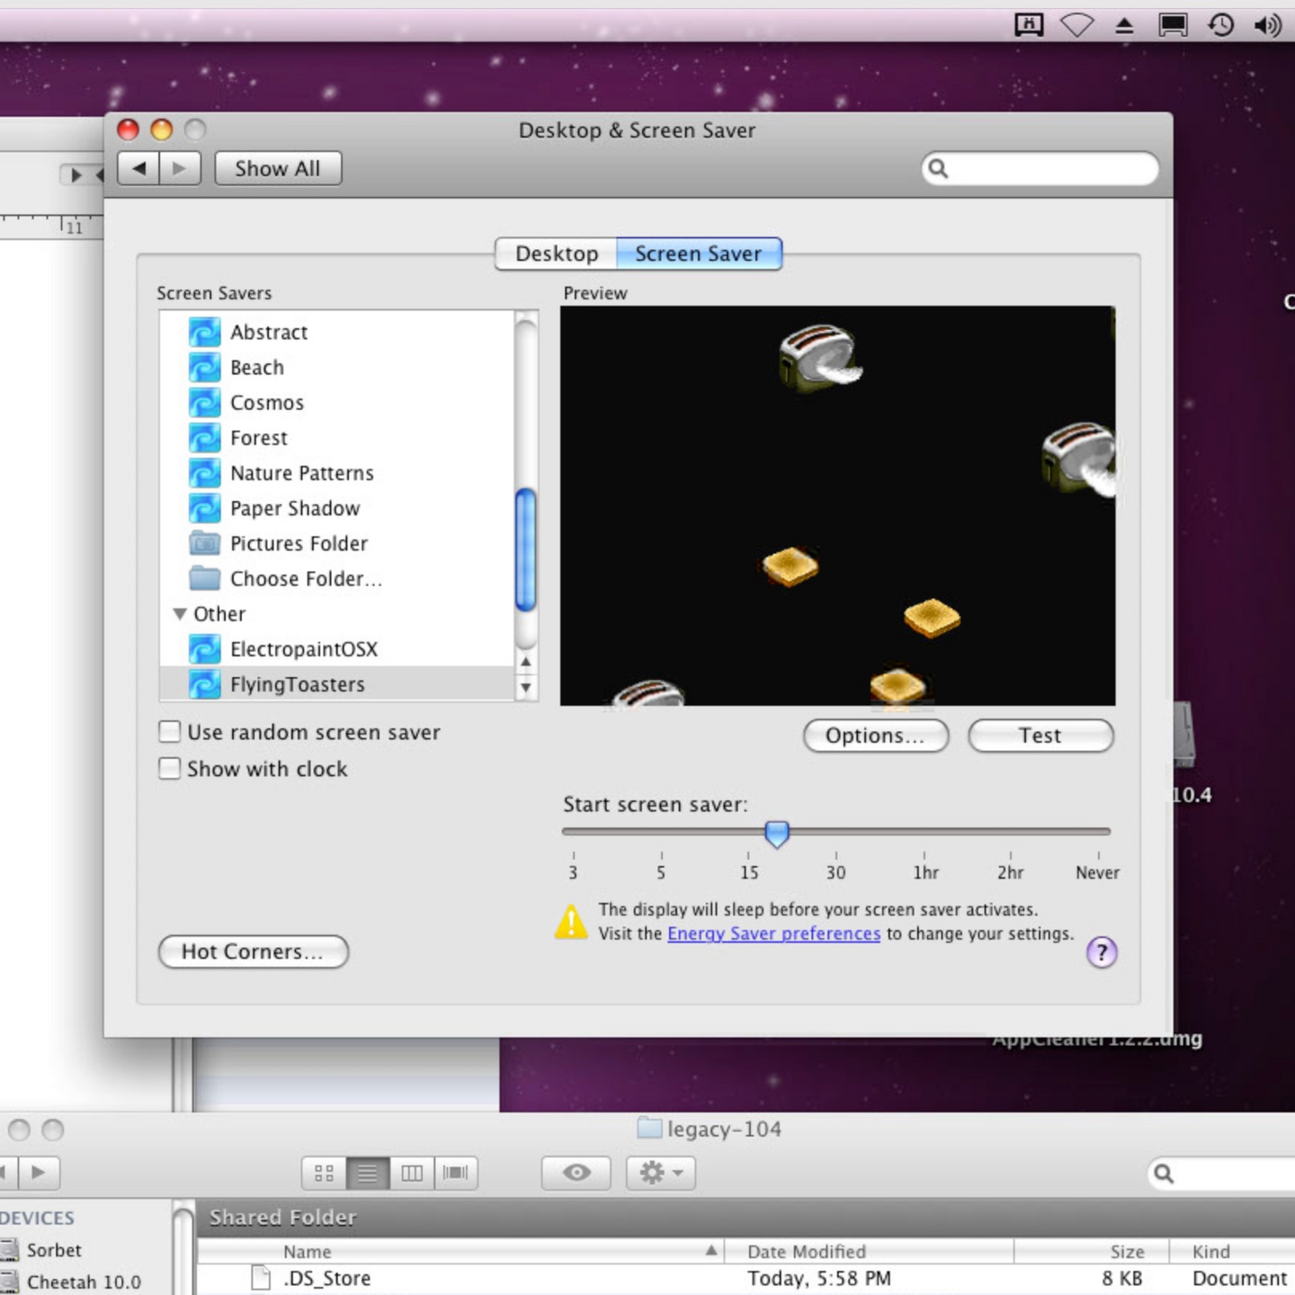The image size is (1295, 1295).
Task: Click the Finder Quick Look eye icon
Action: click(x=576, y=1173)
